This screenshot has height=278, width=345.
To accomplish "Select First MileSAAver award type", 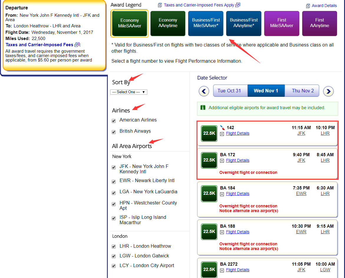I will [282, 23].
